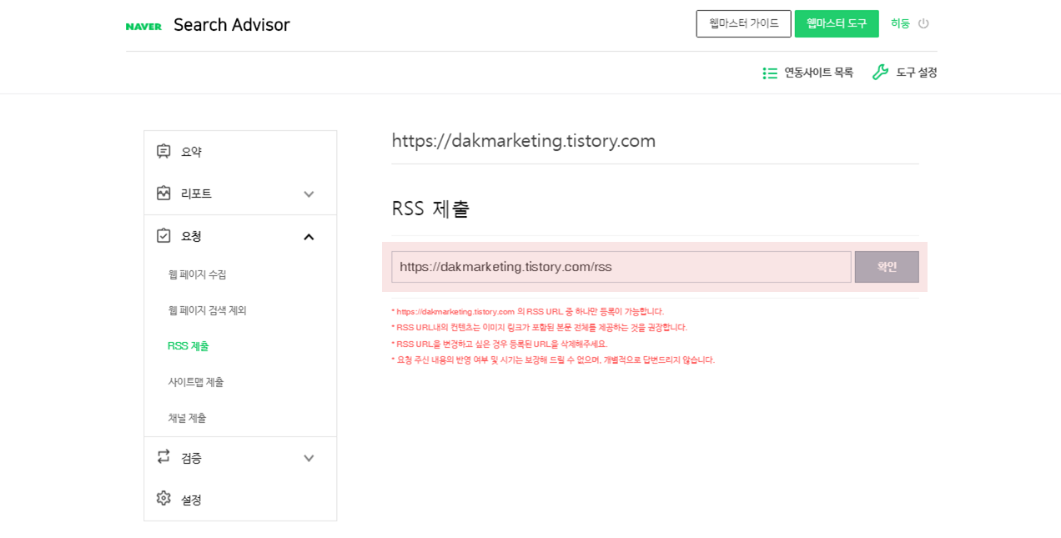Screen dimensions: 1061x538
Task: Open the Search Advisor home title
Action: [231, 25]
